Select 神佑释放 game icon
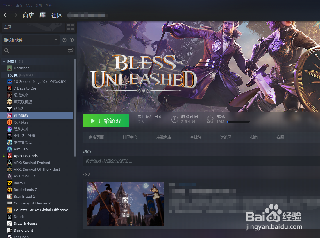Image resolution: width=320 pixels, height=238 pixels. pos(9,115)
